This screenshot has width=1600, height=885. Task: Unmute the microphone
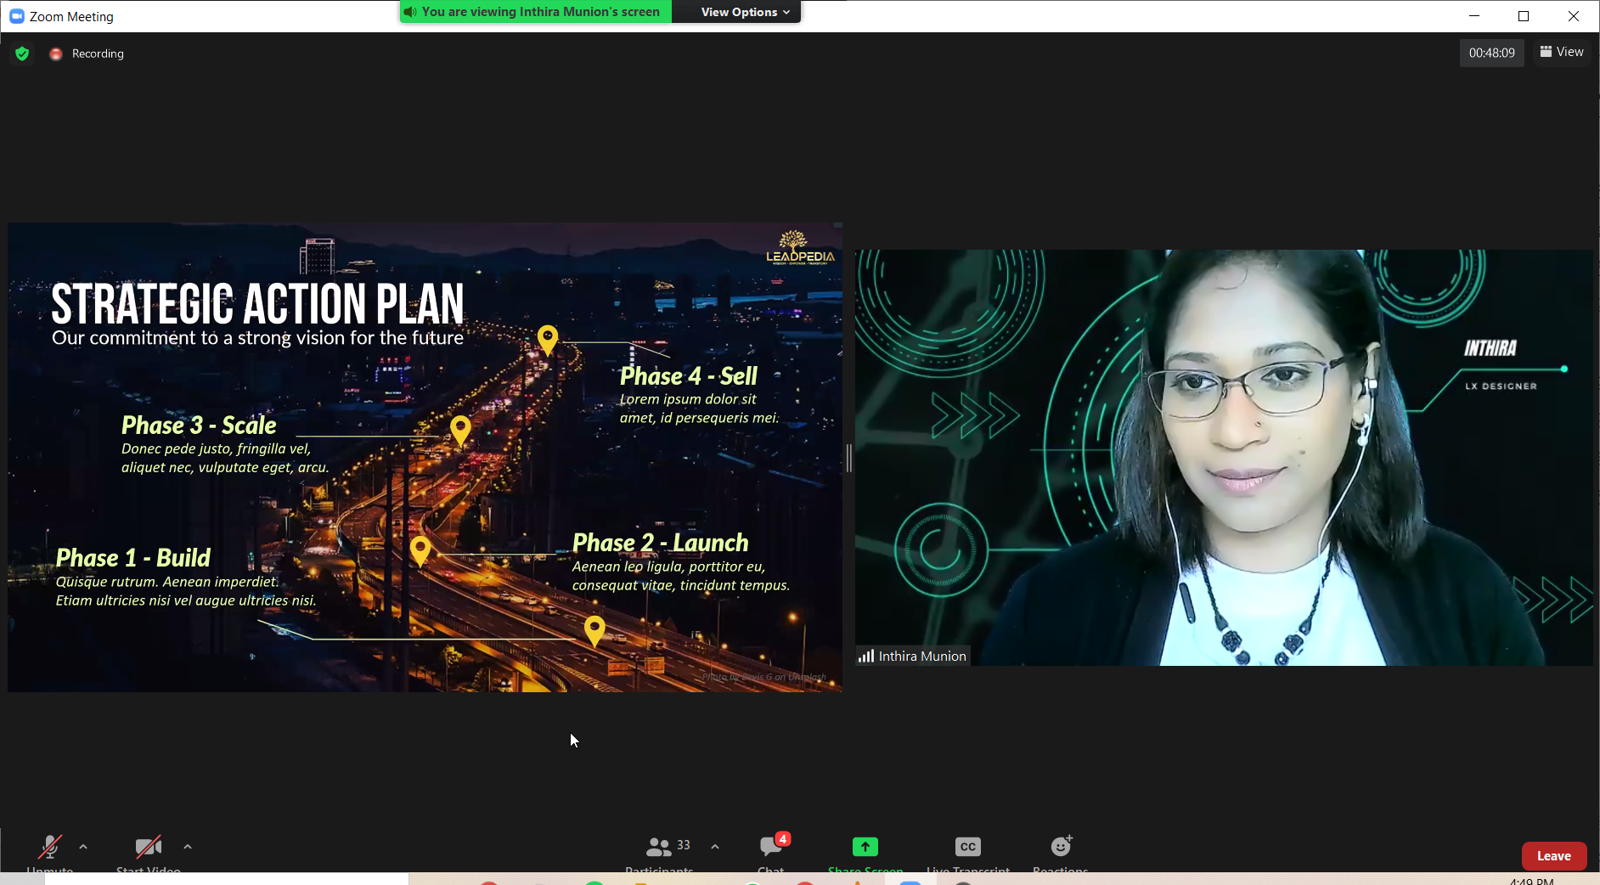point(50,847)
